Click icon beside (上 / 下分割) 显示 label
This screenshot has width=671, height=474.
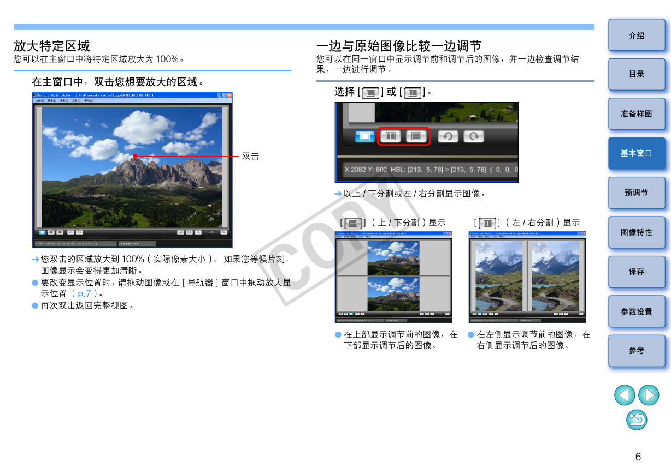[x=354, y=223]
